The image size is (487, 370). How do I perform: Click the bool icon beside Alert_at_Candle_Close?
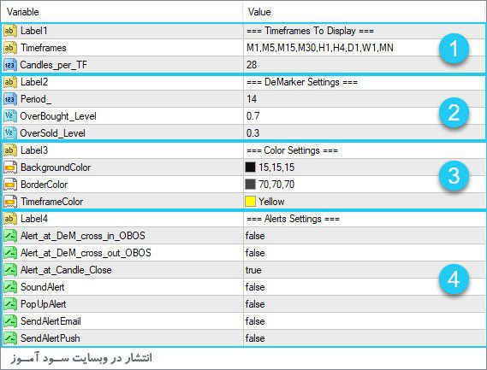pyautogui.click(x=10, y=270)
